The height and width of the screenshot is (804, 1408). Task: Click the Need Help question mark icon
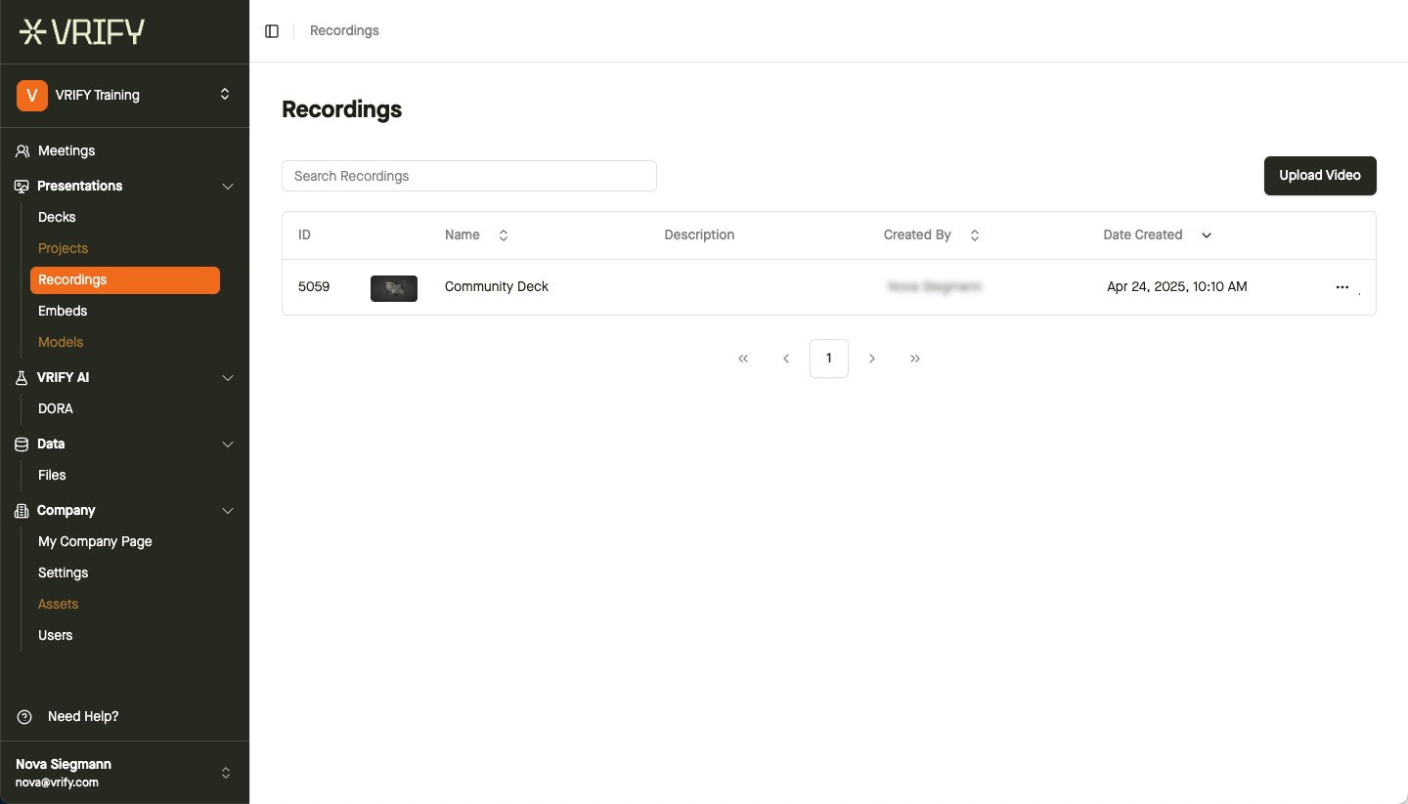[x=24, y=717]
